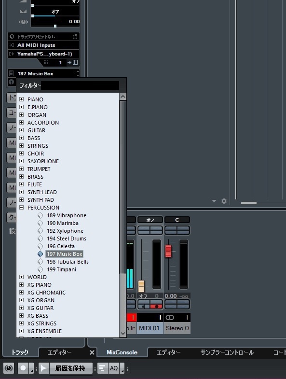Toggle monitor speaker button on MIDI 01 channel
This screenshot has height=379, width=286.
[144, 306]
